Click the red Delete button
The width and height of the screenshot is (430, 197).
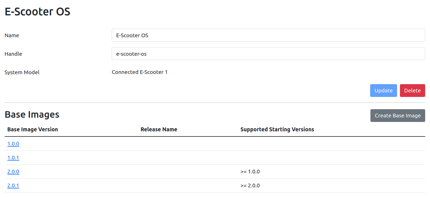click(412, 90)
